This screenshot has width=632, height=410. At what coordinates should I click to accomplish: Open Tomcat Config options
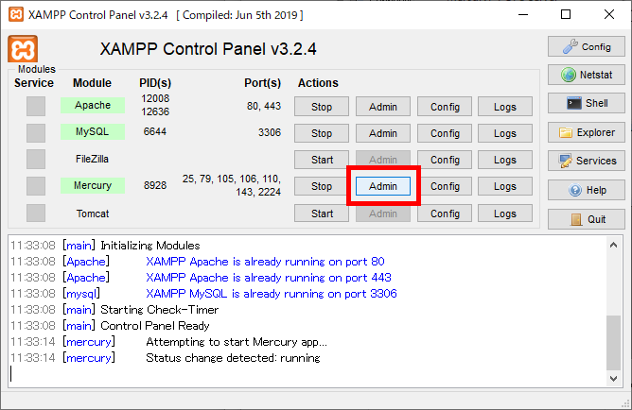[445, 214]
